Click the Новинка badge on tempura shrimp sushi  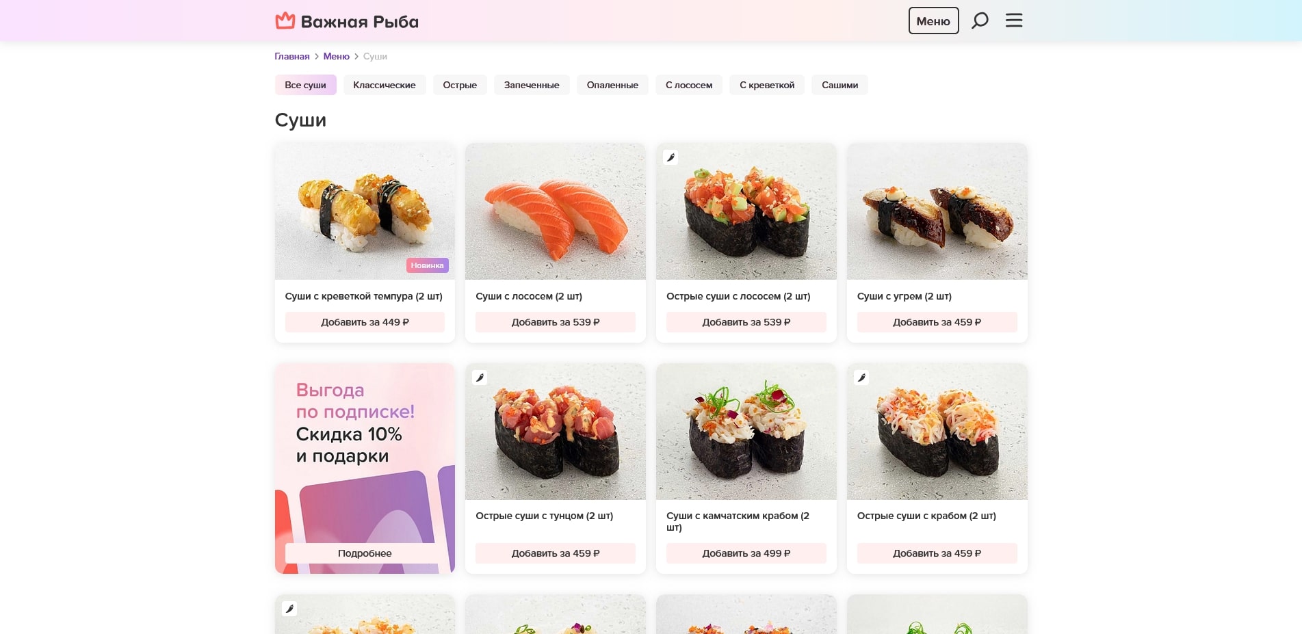[x=427, y=265]
